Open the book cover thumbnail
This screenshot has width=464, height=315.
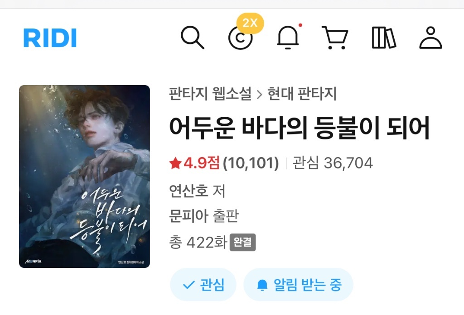(85, 177)
